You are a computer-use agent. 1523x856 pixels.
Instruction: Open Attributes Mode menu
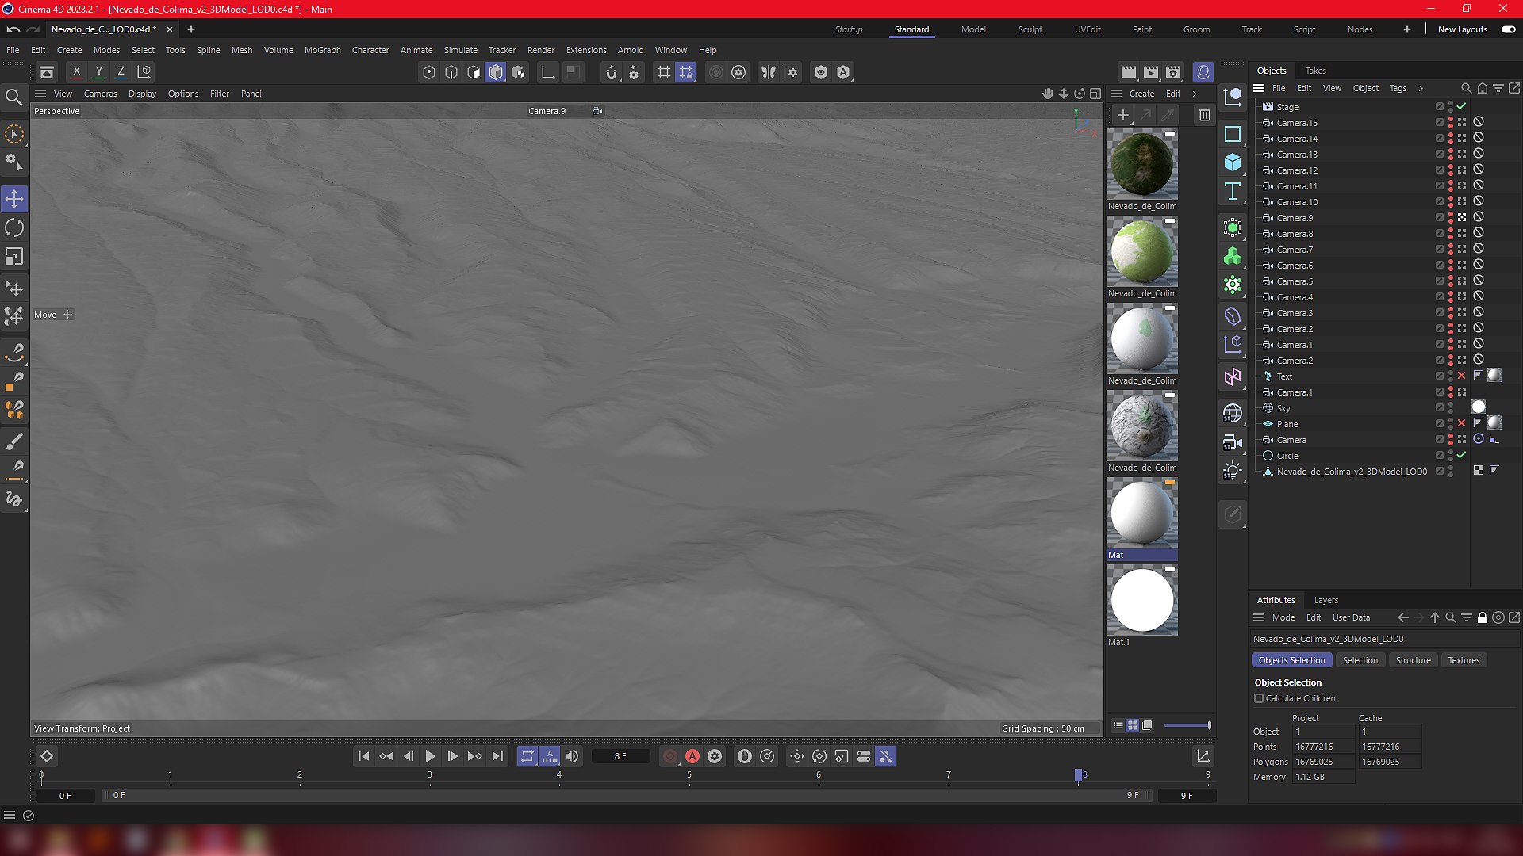pos(1283,617)
